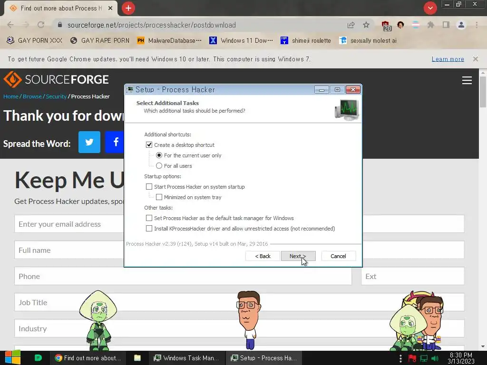Image resolution: width=487 pixels, height=365 pixels.
Task: Open the 'Browse' breadcrumb link
Action: click(x=32, y=96)
